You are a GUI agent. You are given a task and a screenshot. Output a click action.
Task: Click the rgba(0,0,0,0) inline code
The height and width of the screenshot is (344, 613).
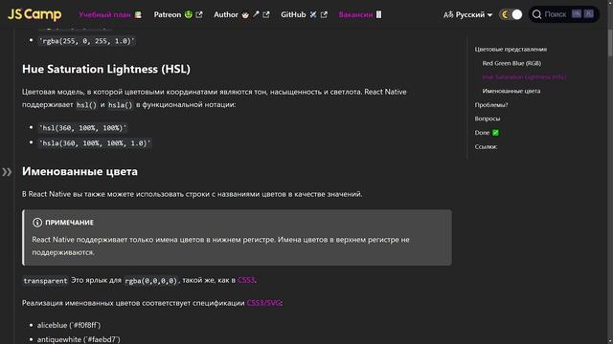tap(151, 281)
